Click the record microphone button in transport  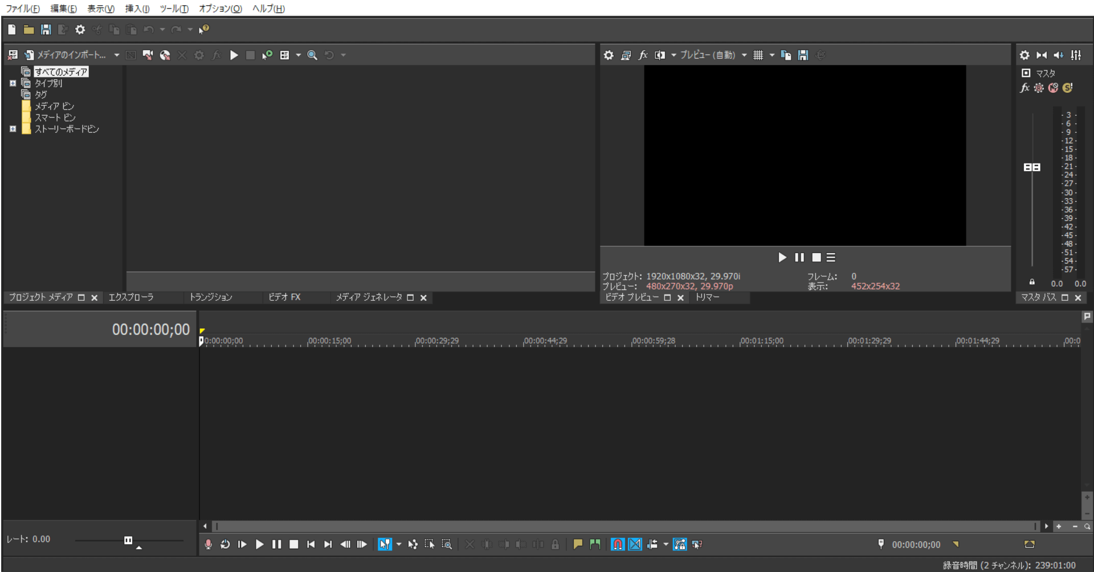click(208, 545)
